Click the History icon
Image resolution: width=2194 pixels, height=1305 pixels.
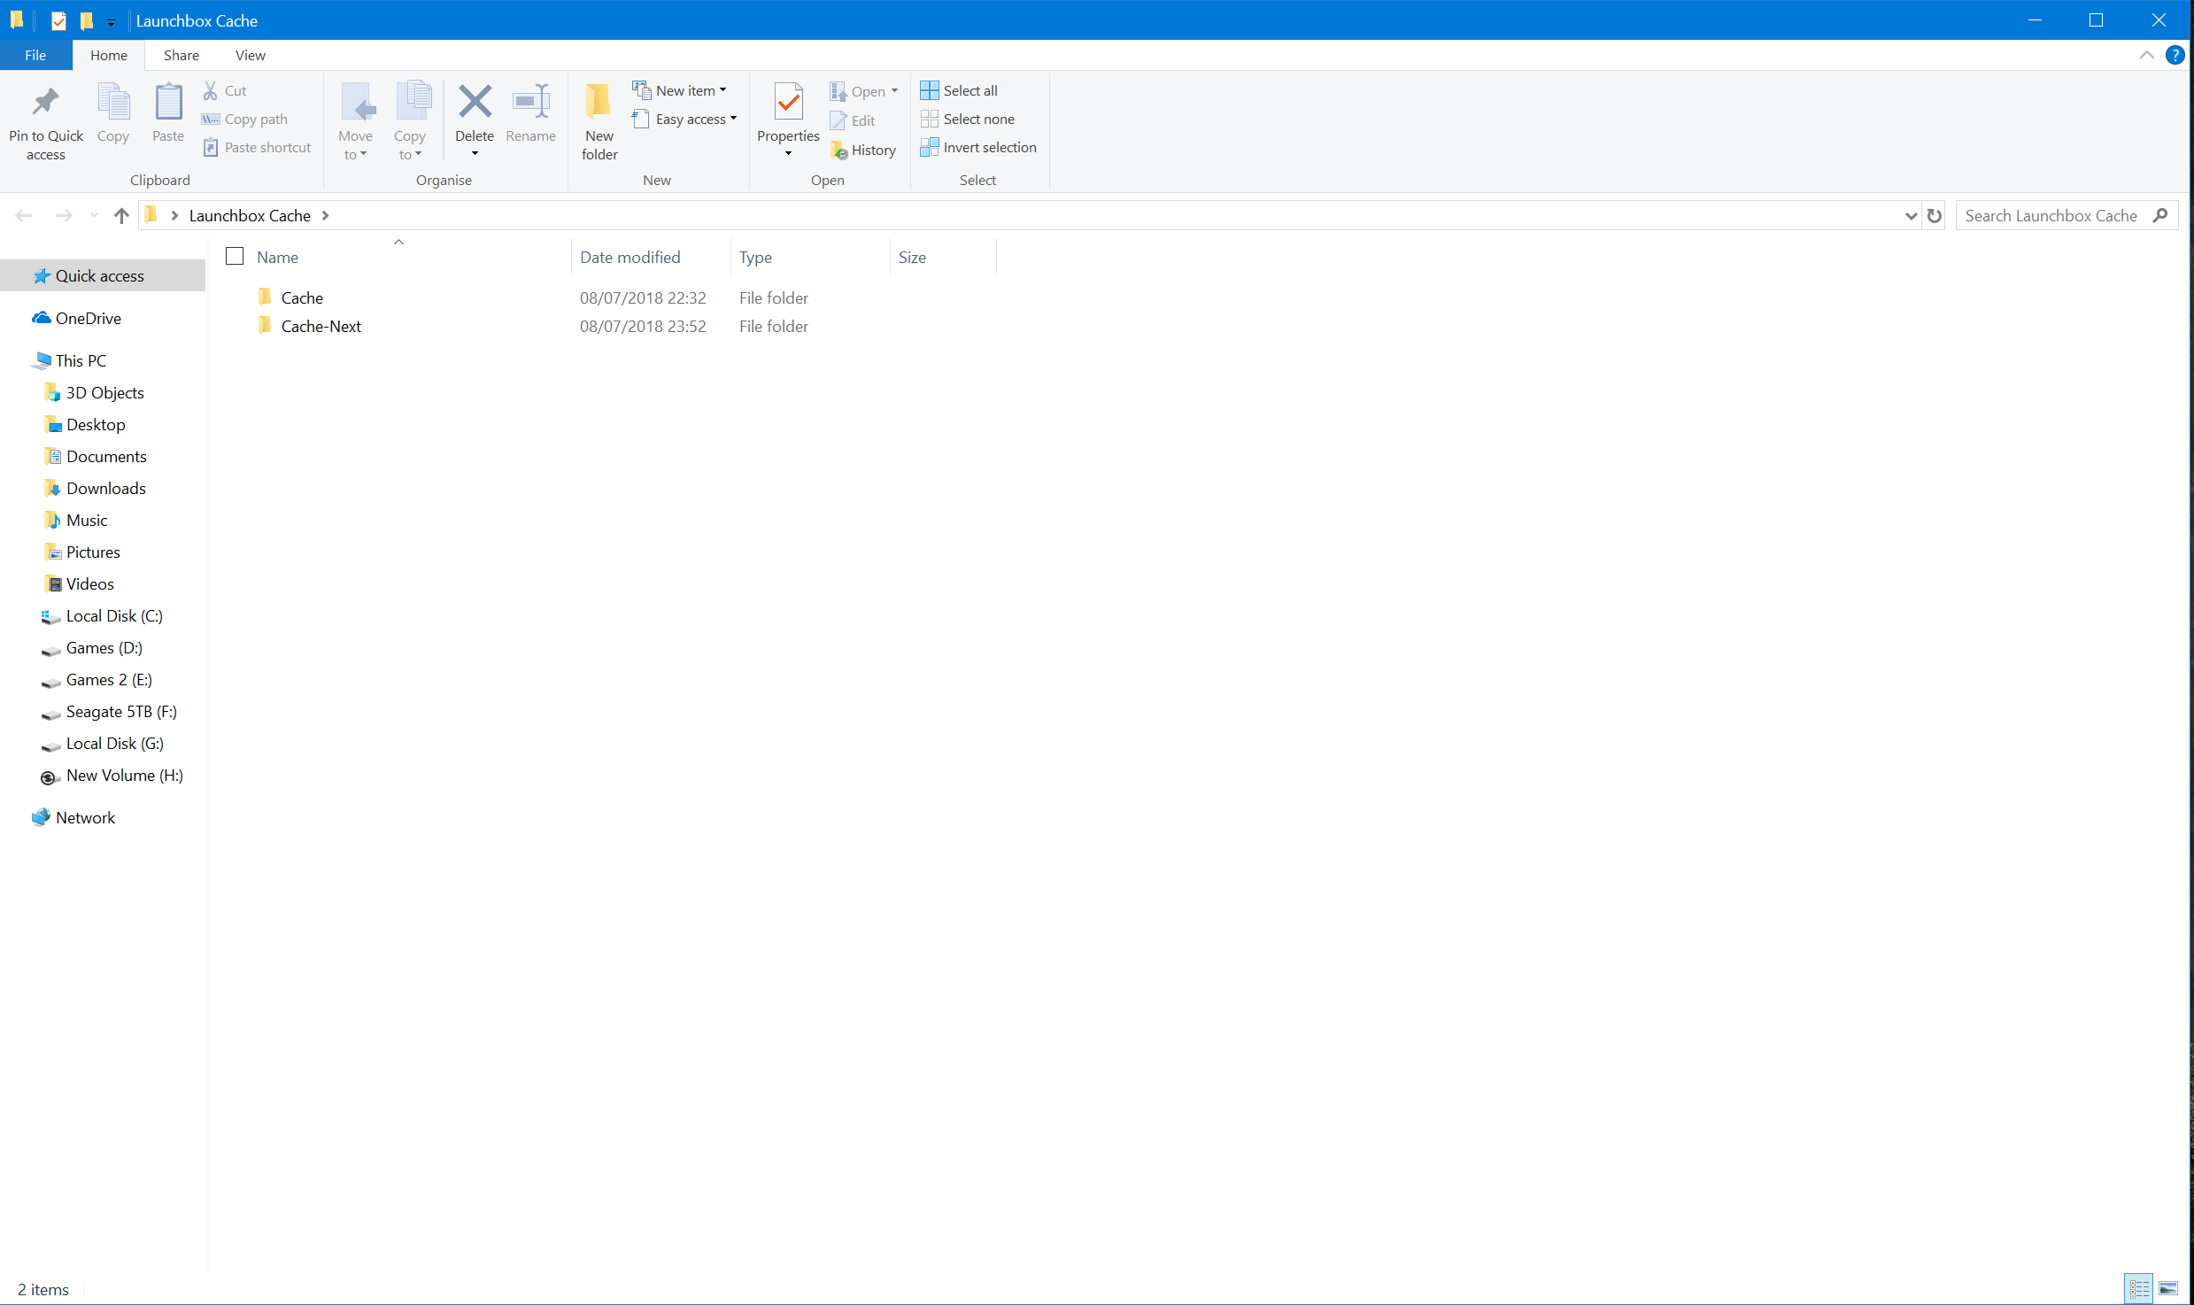pos(839,151)
